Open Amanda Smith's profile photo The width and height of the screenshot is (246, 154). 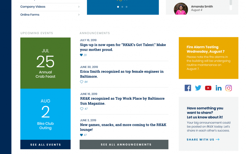pos(181,9)
